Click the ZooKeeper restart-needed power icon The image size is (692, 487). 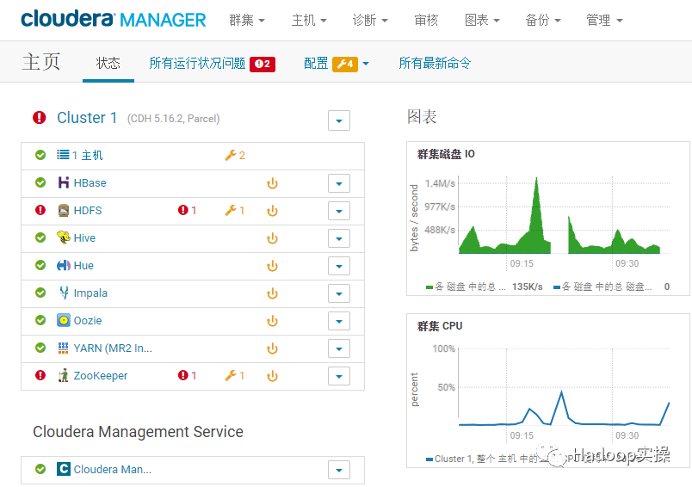coord(272,376)
